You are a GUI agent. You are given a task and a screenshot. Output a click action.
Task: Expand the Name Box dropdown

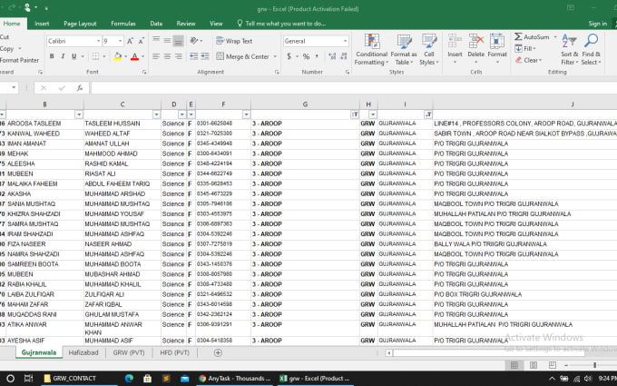(14, 87)
